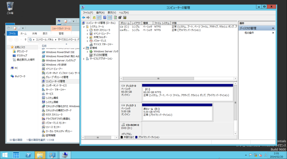287x159 pixels.
Task: Open Server Manager from the taskbar
Action: tap(16, 155)
